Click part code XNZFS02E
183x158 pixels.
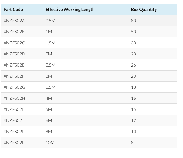pos(14,65)
